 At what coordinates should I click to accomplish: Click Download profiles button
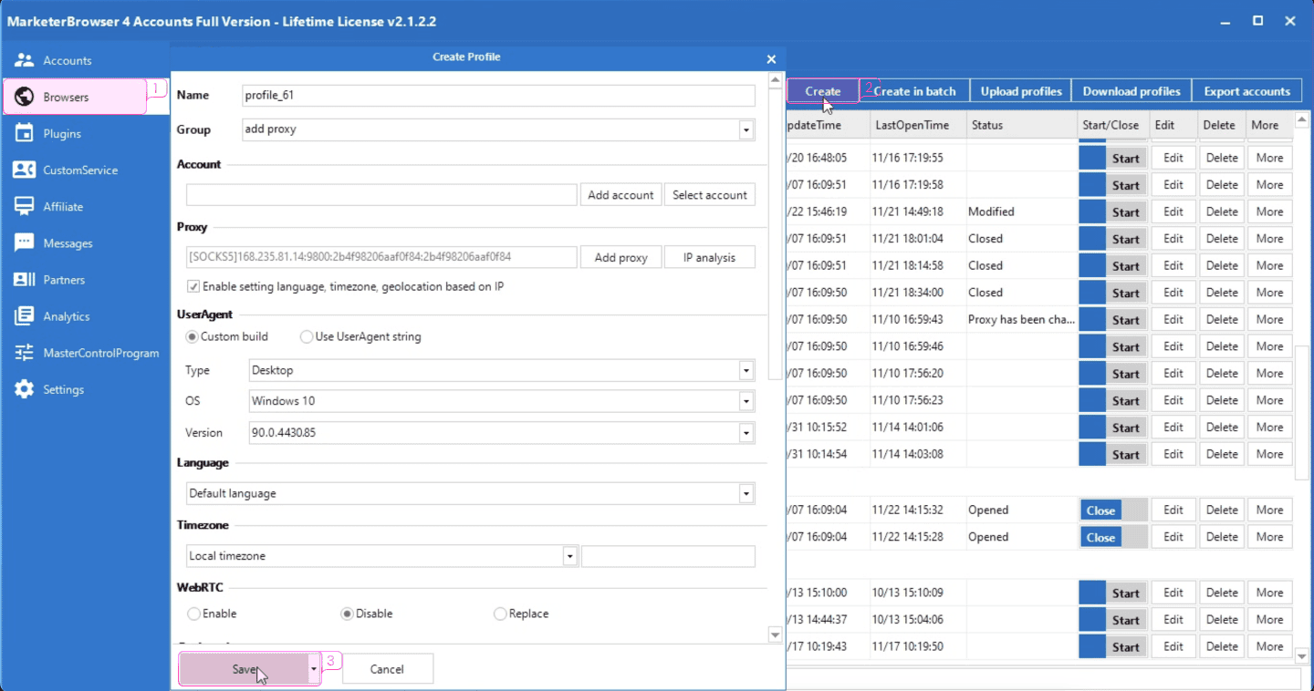[x=1131, y=91]
